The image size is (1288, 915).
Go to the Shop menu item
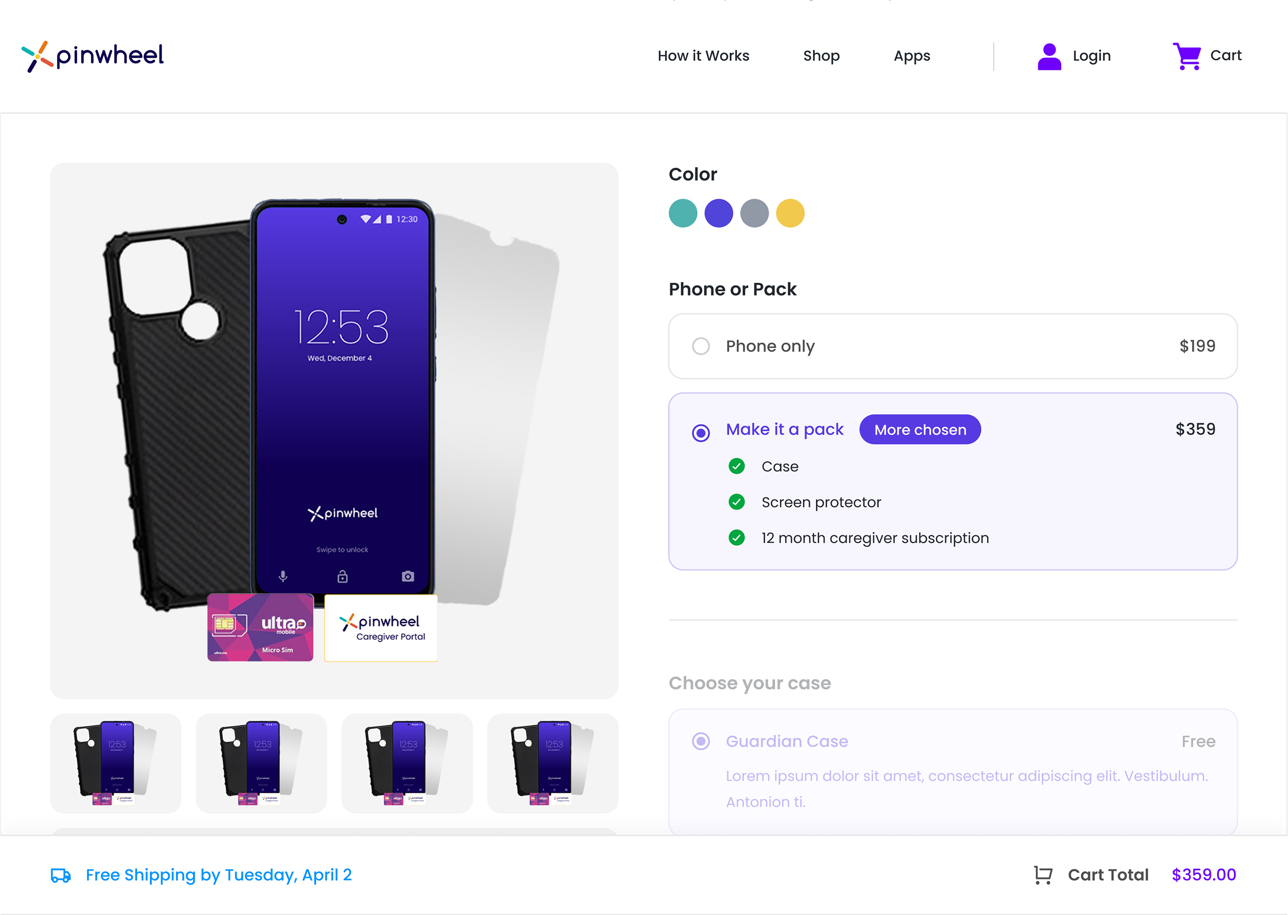(821, 56)
